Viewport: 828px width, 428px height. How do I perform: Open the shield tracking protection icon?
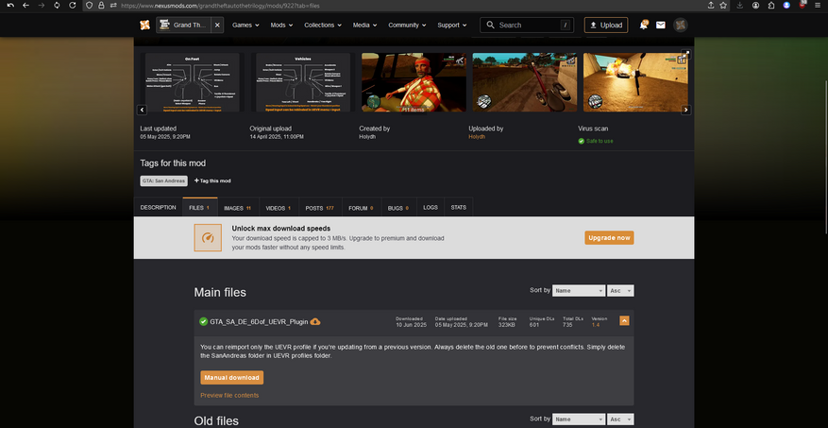pos(90,6)
